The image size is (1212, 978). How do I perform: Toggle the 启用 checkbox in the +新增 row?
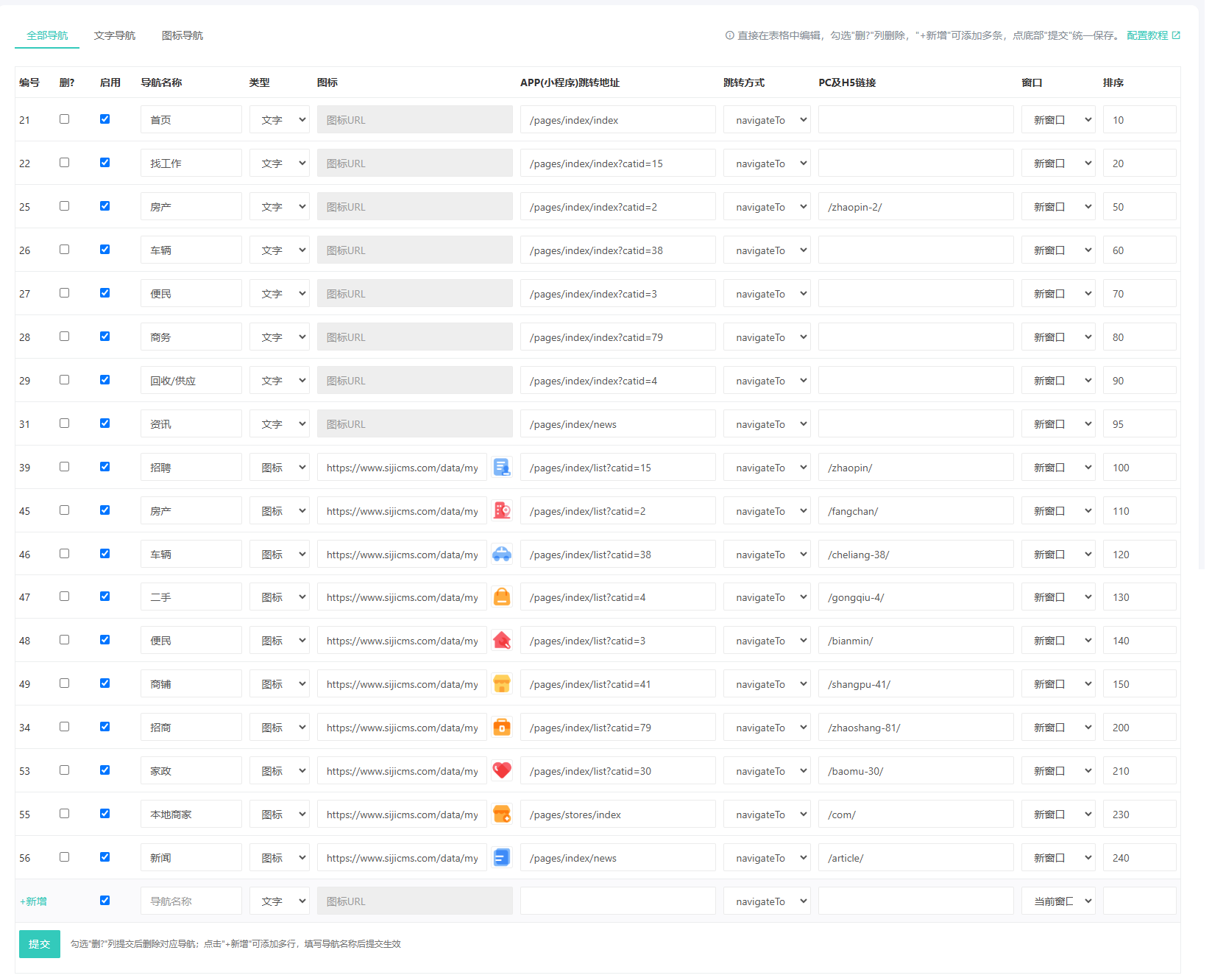pyautogui.click(x=105, y=901)
